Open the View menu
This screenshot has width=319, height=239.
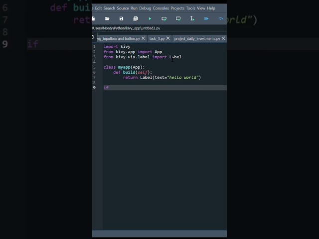click(201, 8)
